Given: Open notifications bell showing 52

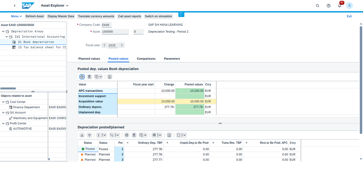Looking at the screenshot, I should tap(340, 6).
